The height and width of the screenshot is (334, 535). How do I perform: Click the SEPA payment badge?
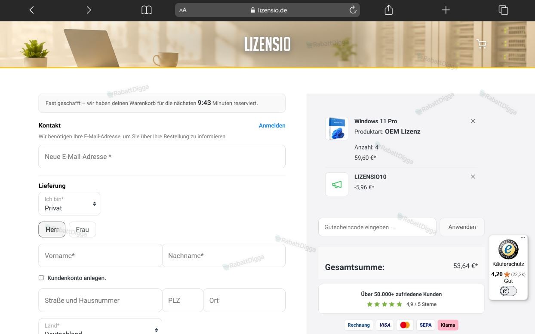click(x=425, y=325)
